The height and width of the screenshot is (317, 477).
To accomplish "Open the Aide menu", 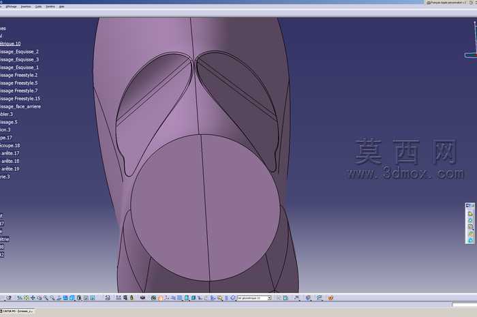I will coord(62,6).
